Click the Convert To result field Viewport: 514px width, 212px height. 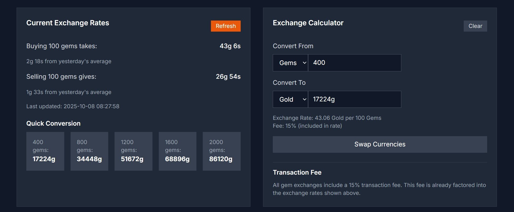click(x=354, y=100)
